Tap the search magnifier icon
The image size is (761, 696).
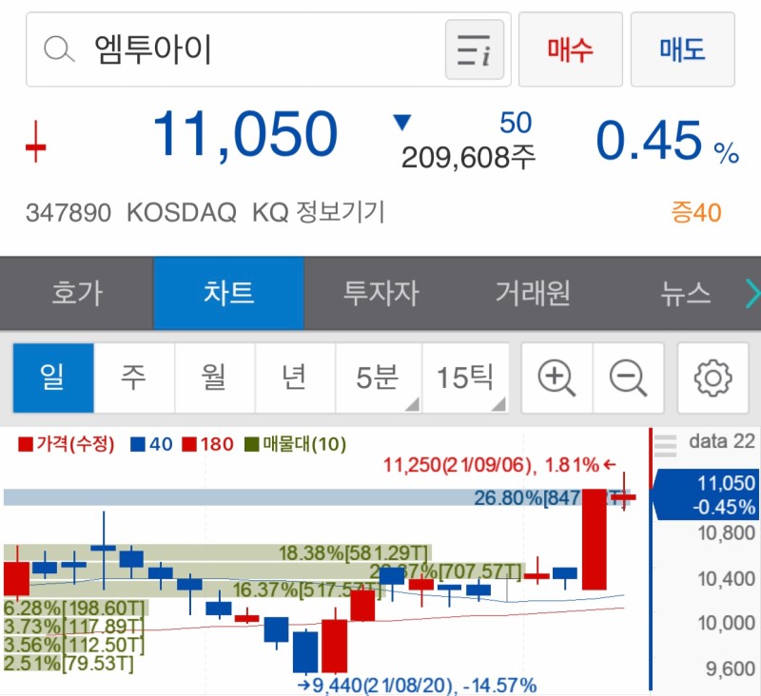pyautogui.click(x=59, y=49)
